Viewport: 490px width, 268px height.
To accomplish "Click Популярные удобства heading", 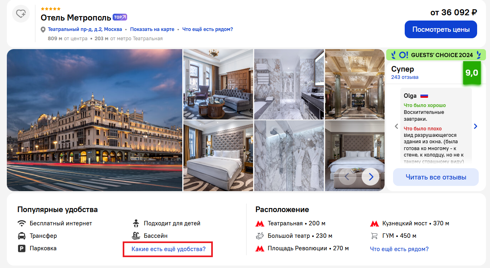I will (x=58, y=210).
